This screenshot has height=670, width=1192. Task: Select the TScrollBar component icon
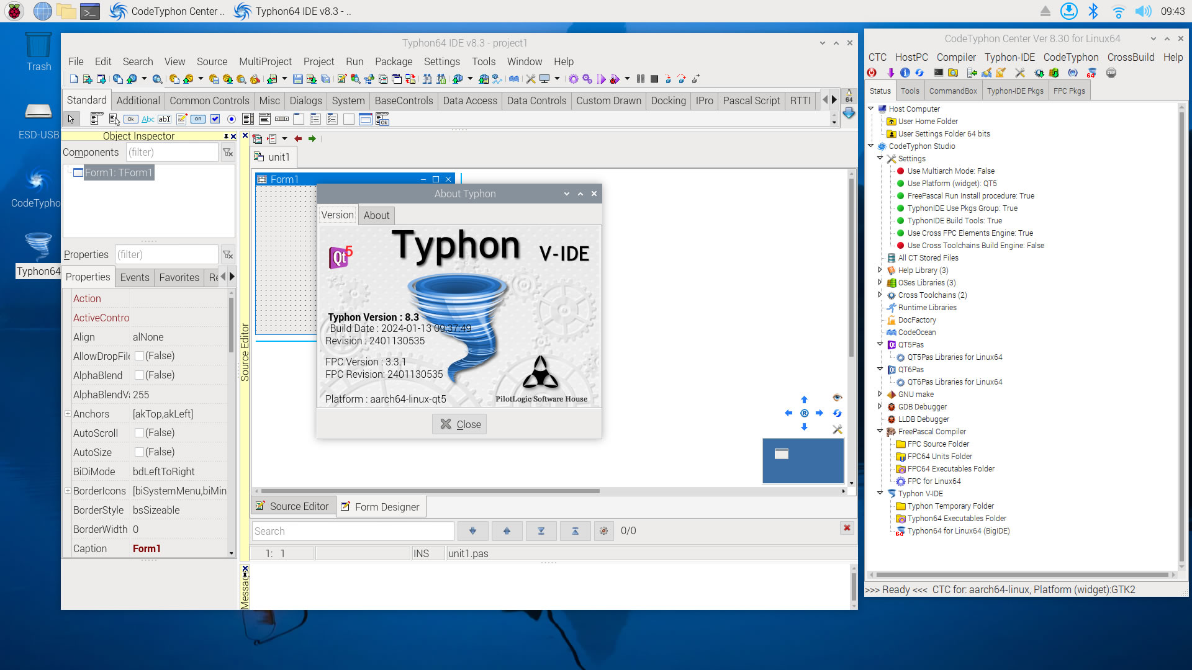[x=282, y=119]
